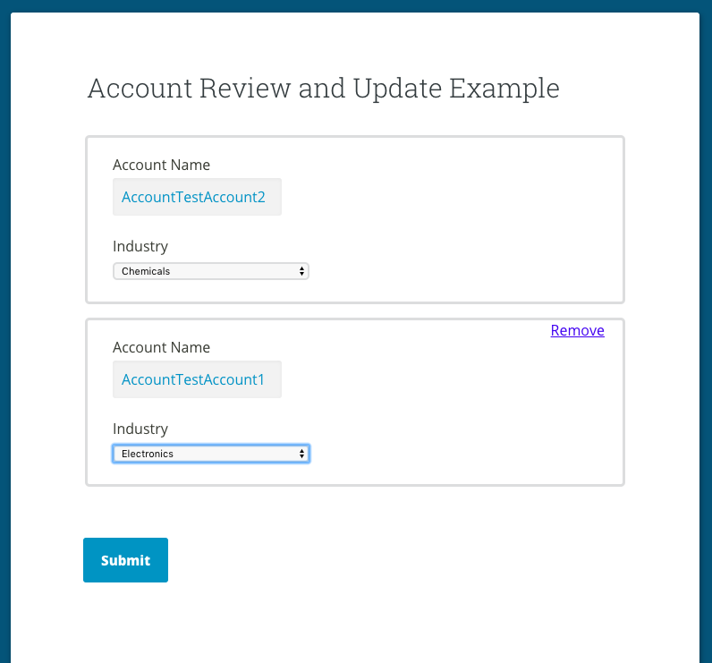Click the Account Name label above AccountTestAccount2
This screenshot has width=712, height=663.
tap(161, 165)
